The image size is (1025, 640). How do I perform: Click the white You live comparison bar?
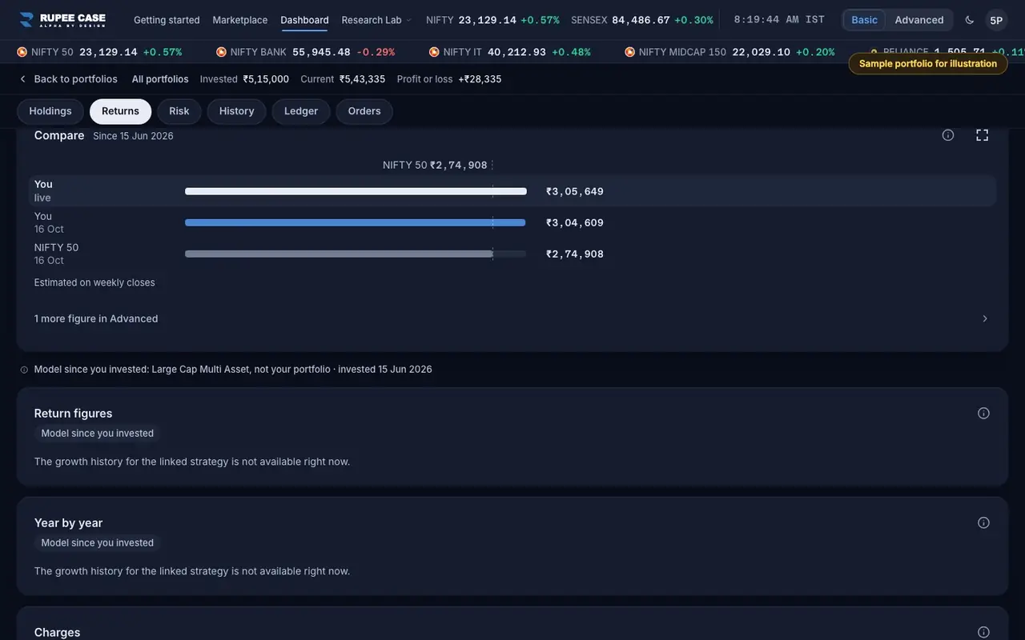[x=356, y=191]
